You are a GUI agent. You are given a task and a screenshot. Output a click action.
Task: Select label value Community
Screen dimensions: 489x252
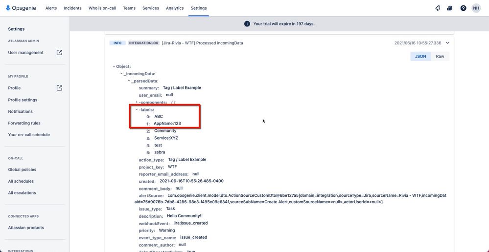coord(165,131)
